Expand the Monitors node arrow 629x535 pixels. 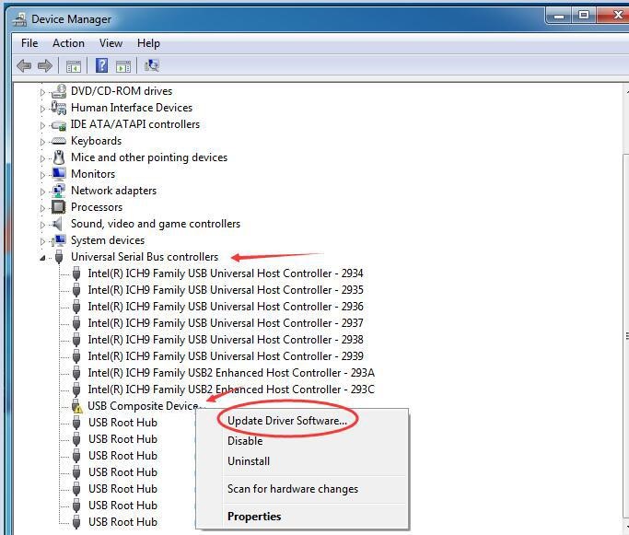pyautogui.click(x=42, y=175)
